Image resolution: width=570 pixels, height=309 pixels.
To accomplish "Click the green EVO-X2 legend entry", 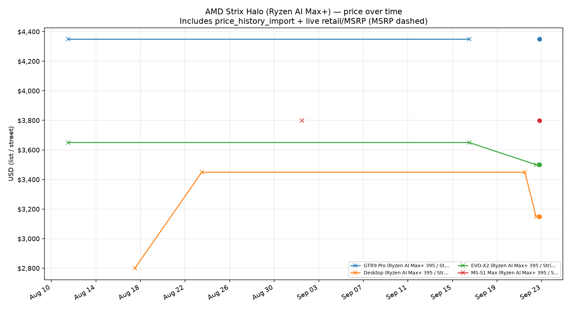I will (x=507, y=266).
